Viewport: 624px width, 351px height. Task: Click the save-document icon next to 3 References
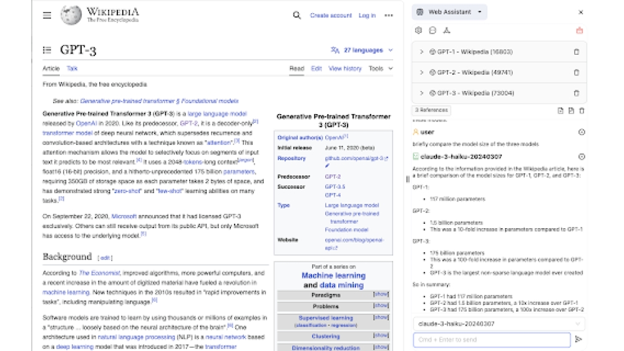click(x=571, y=110)
